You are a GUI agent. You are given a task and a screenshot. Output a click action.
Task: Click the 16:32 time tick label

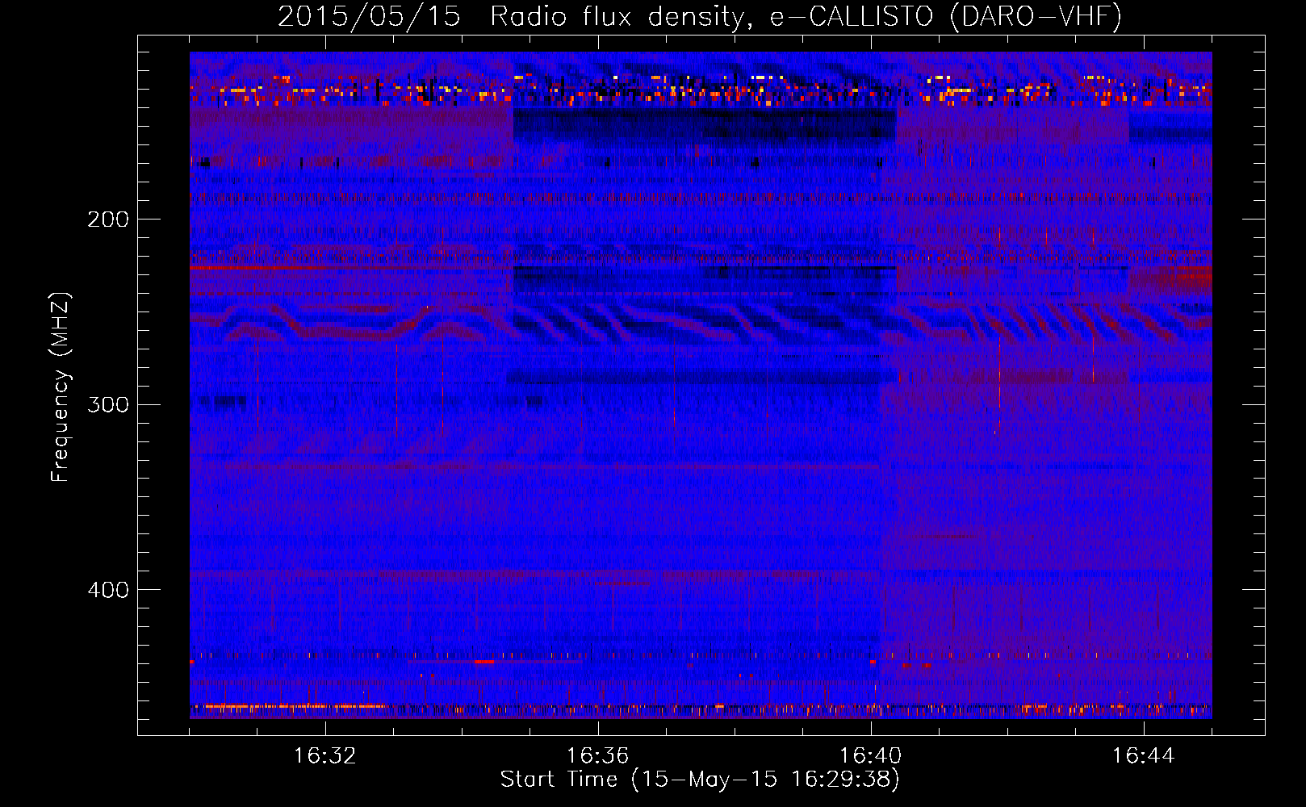[324, 756]
